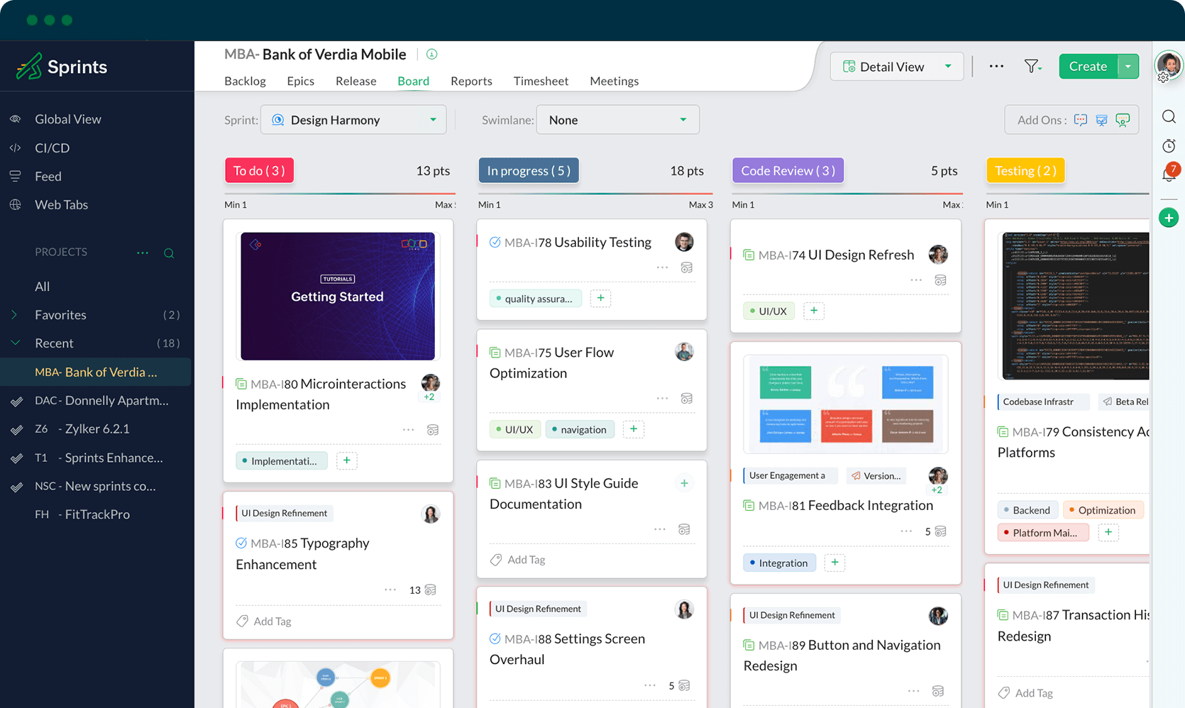Open the timer icon in the right sidebar
This screenshot has width=1185, height=708.
(x=1169, y=145)
